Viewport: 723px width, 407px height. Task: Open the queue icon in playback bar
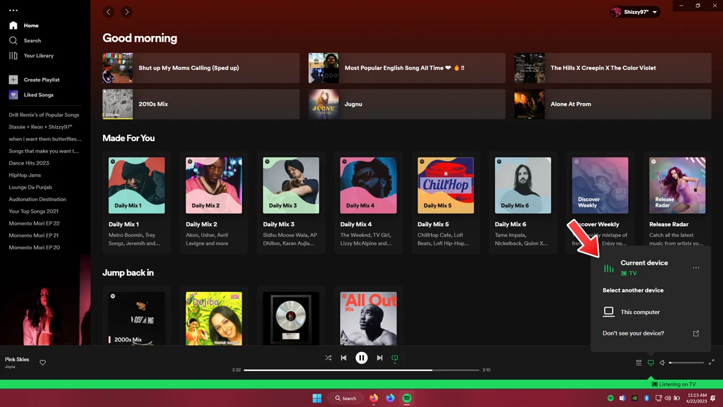638,362
